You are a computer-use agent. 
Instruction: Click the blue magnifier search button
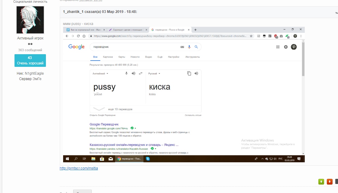[196, 47]
